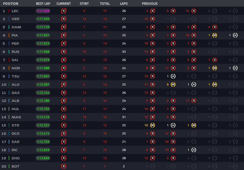The width and height of the screenshot is (244, 170).
Task: Select the MAG driver row name
Action: click(x=16, y=117)
